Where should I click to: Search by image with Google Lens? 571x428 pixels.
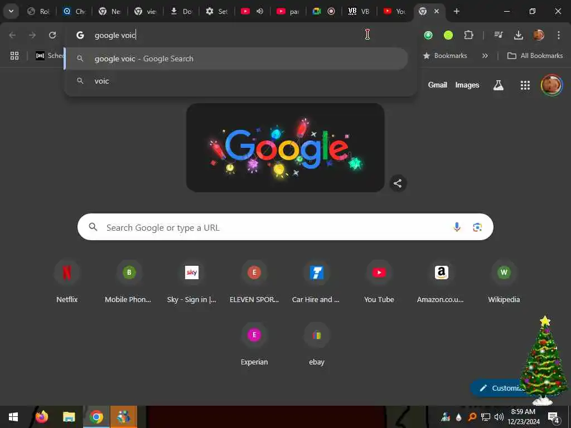pos(477,227)
